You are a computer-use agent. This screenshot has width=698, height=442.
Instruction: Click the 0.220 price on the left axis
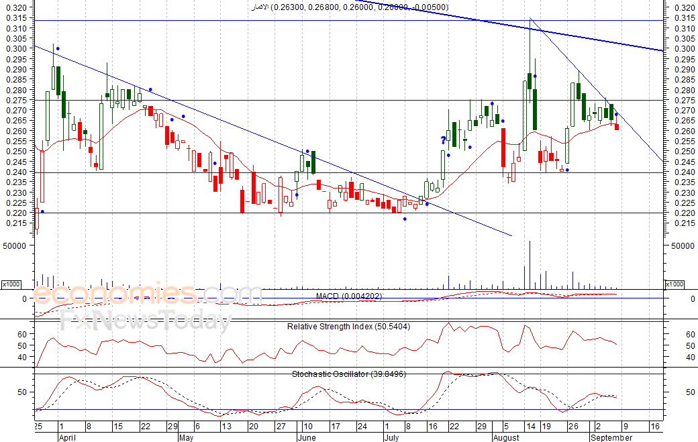[17, 213]
